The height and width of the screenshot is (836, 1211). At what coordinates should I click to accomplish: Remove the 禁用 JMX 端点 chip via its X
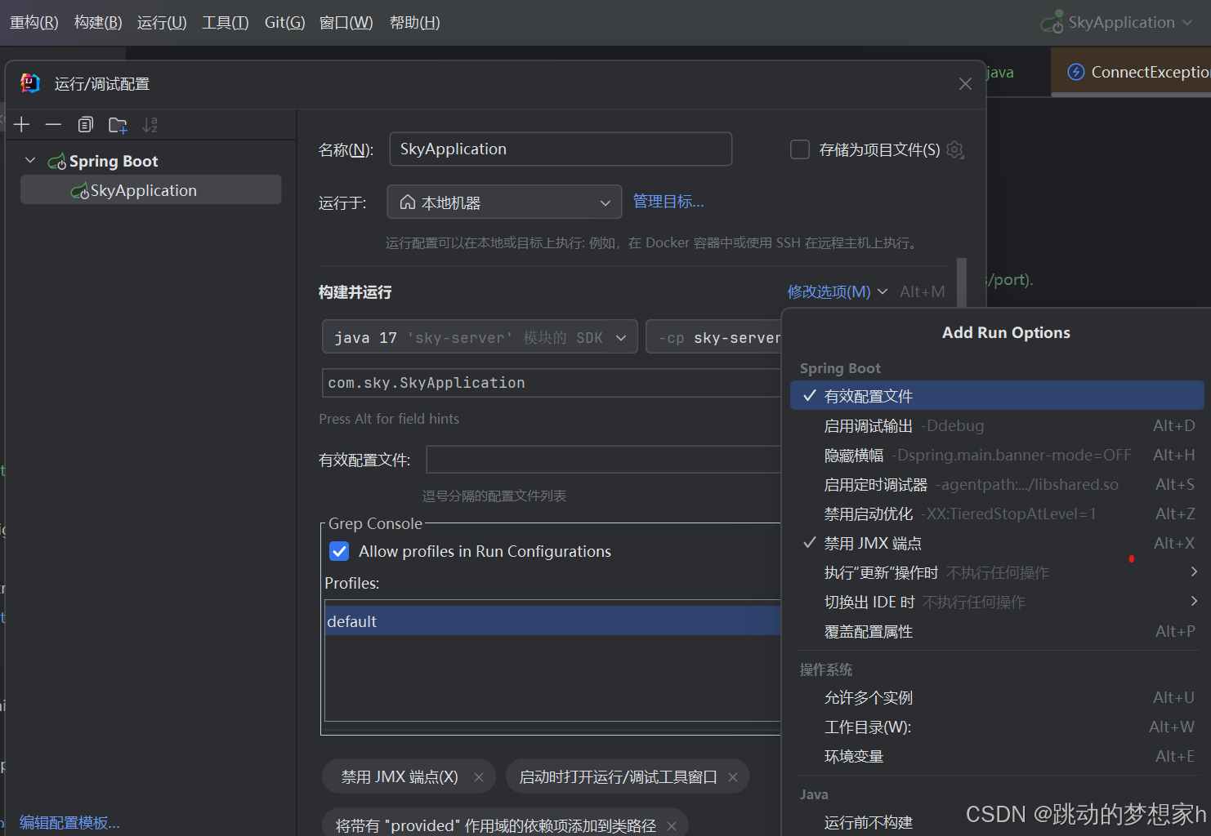(x=479, y=776)
